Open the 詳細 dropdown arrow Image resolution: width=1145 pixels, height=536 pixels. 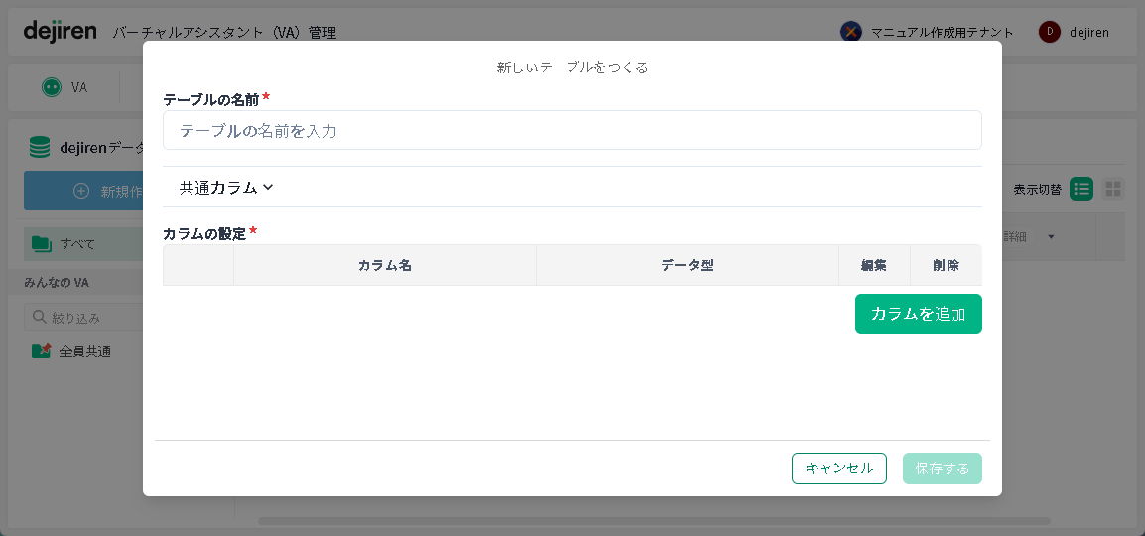(x=1051, y=237)
